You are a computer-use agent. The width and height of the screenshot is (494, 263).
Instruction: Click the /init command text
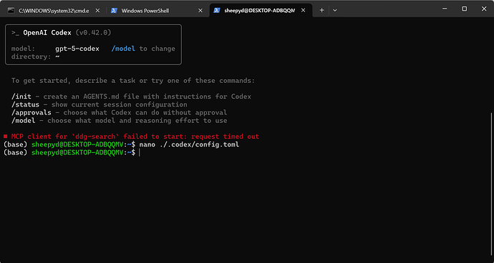21,96
